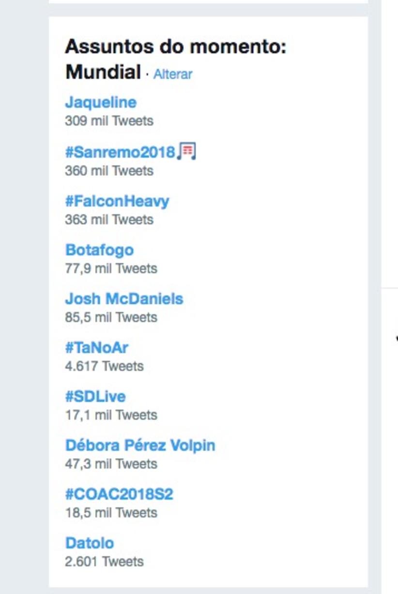Click the 309 mil Tweets count
The width and height of the screenshot is (398, 594).
pyautogui.click(x=109, y=121)
